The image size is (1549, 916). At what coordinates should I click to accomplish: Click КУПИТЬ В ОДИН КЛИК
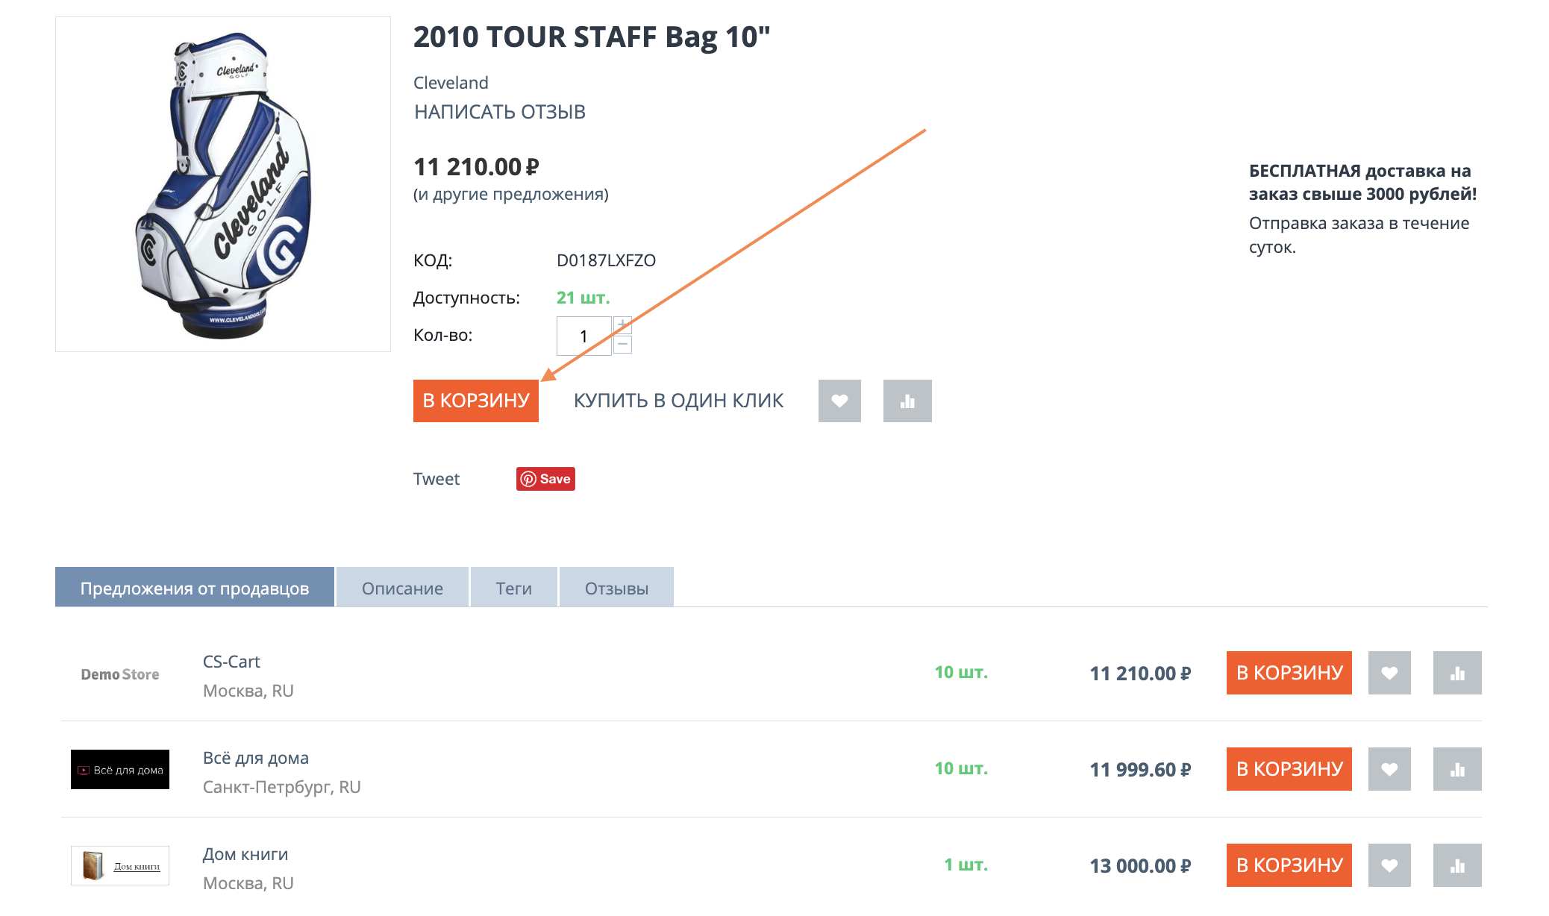coord(678,401)
